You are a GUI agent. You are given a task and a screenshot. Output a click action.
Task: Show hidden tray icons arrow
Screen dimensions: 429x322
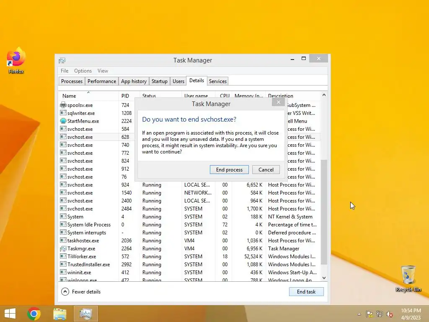point(359,314)
